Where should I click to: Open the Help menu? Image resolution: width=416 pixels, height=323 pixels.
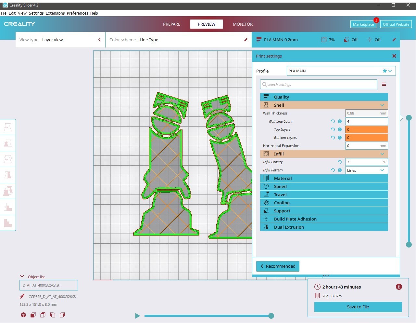pos(94,13)
